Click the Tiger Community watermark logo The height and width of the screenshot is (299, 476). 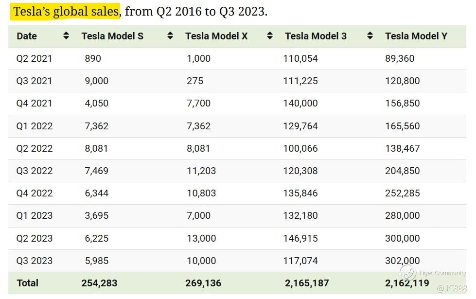(x=407, y=273)
